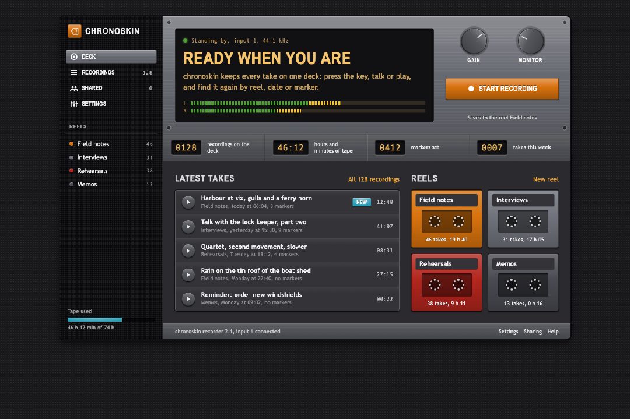
Task: Select Interviews in the sidebar reels list
Action: click(x=111, y=157)
